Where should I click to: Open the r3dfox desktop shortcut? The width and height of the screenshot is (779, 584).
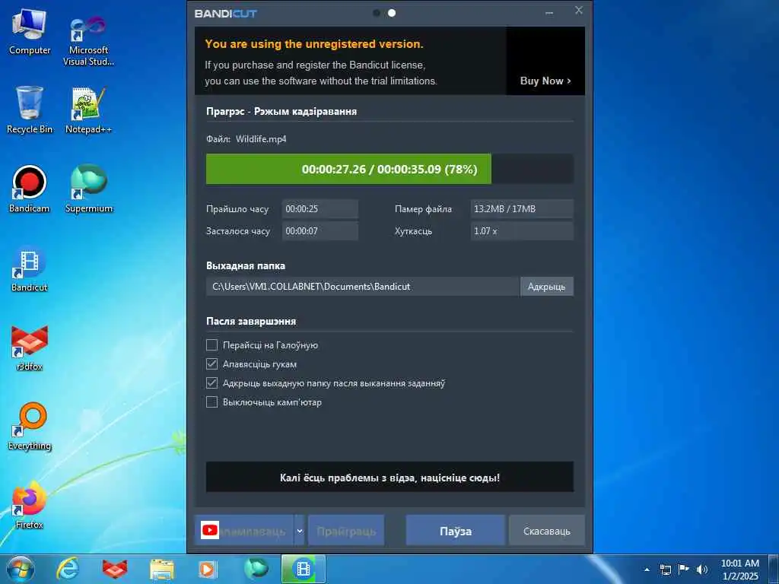click(30, 348)
